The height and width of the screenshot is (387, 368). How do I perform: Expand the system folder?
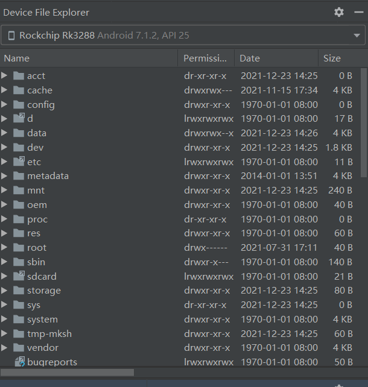point(4,319)
